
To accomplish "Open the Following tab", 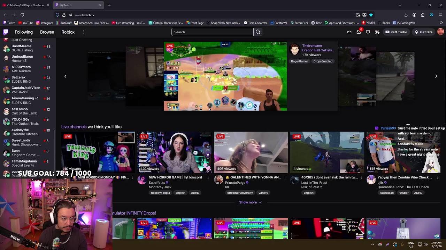I will (24, 32).
